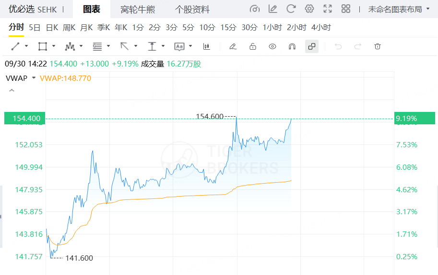Toggle the highlighted continuous drawing mode icon
This screenshot has width=438, height=275.
coord(312,46)
